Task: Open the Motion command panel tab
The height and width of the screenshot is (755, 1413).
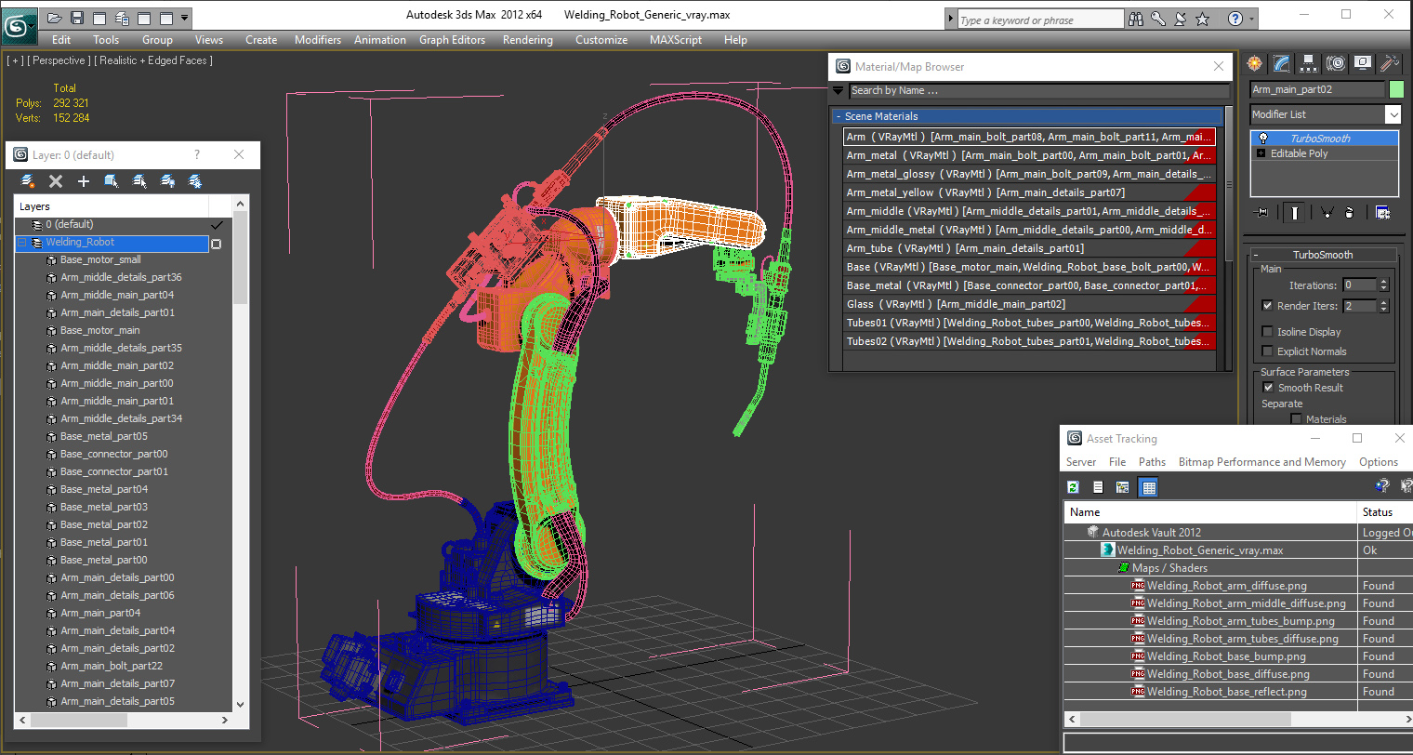Action: click(1336, 63)
